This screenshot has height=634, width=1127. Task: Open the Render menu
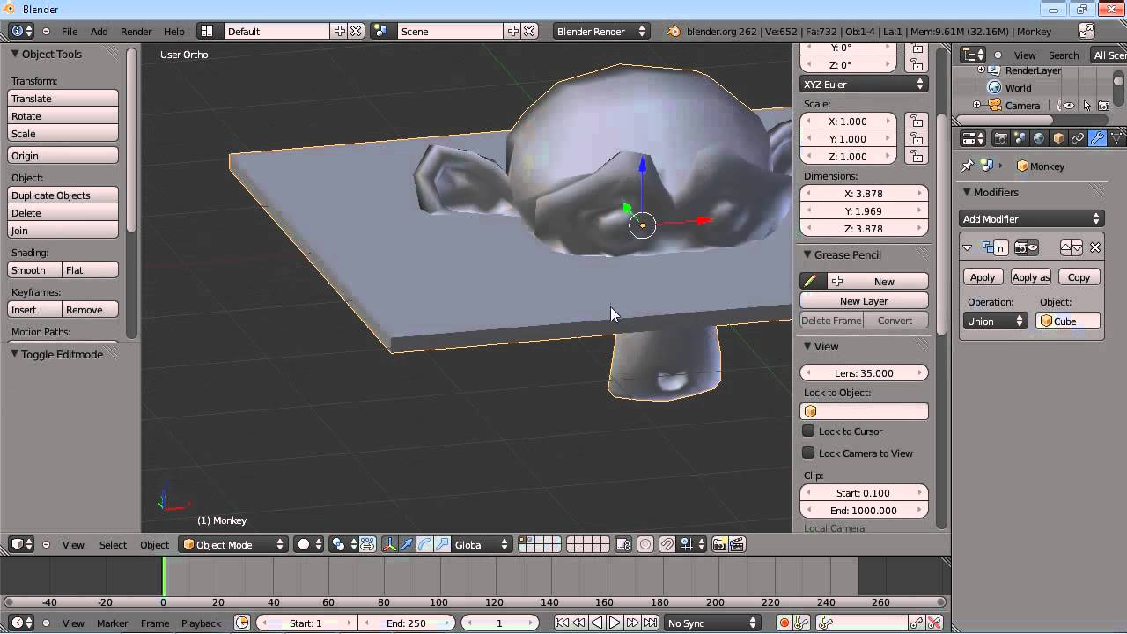[136, 32]
